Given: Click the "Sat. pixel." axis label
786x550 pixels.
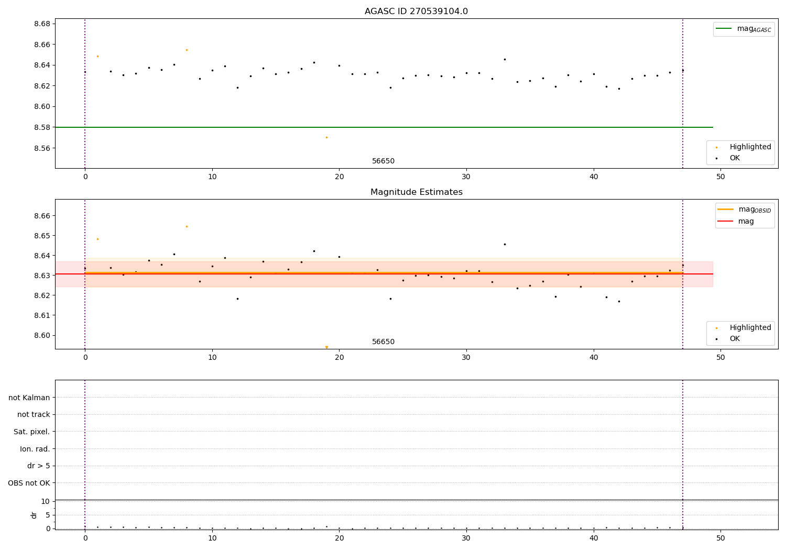Looking at the screenshot, I should click(x=32, y=432).
